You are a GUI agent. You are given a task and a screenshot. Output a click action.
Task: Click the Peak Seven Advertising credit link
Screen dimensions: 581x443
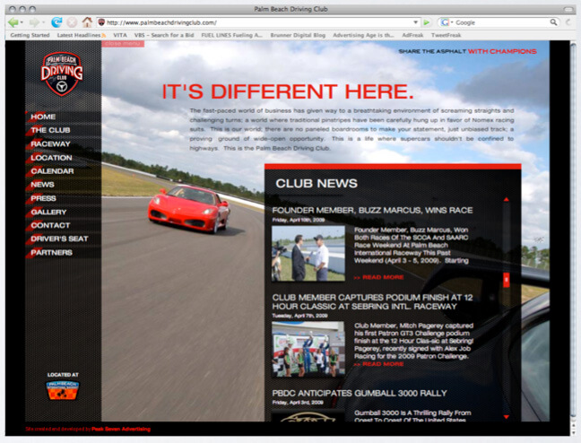[x=121, y=429]
